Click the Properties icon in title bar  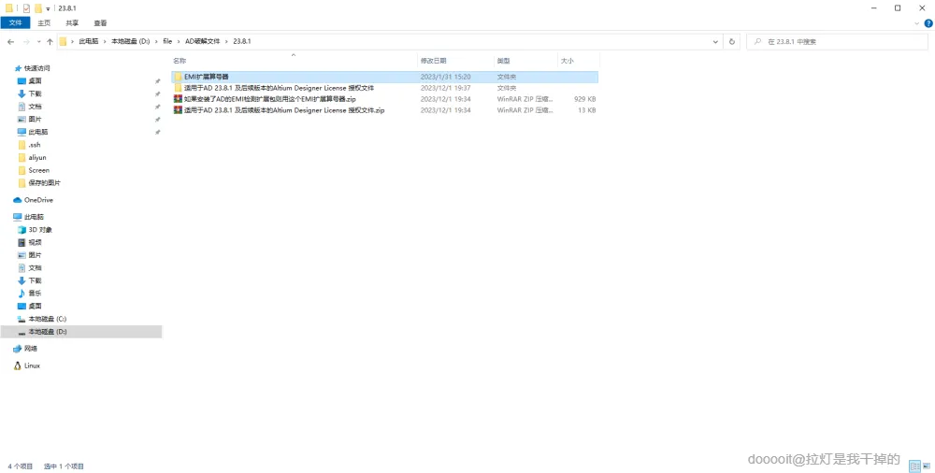tap(26, 8)
